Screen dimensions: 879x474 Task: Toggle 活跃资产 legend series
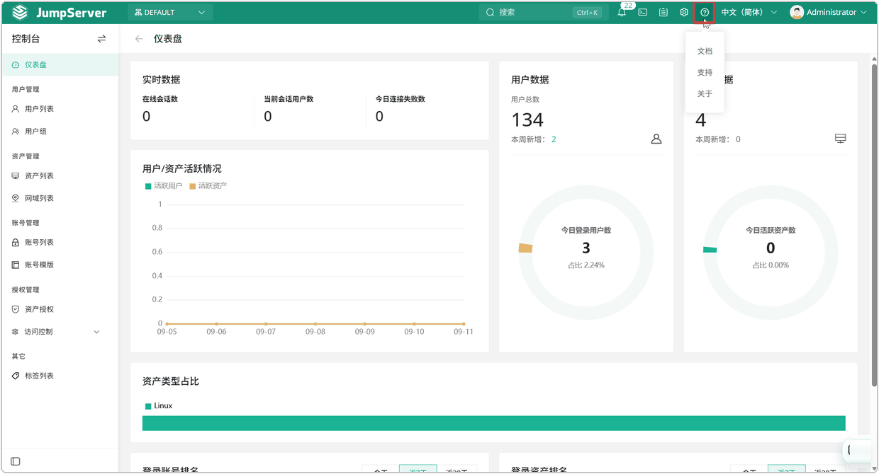click(x=208, y=186)
